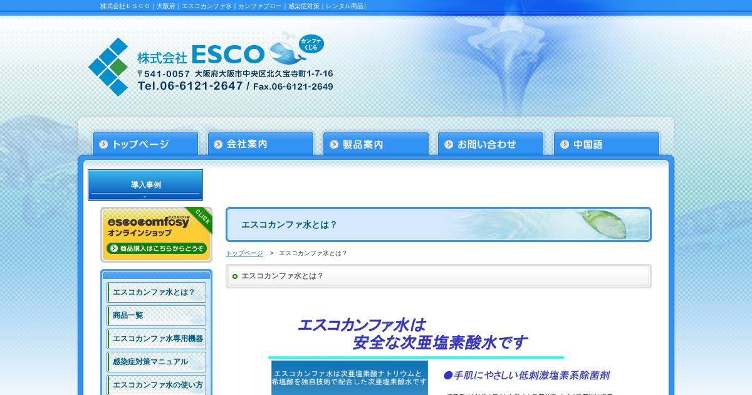Click the 株式会社ＥＳＣＯ text in the top bar

click(125, 6)
